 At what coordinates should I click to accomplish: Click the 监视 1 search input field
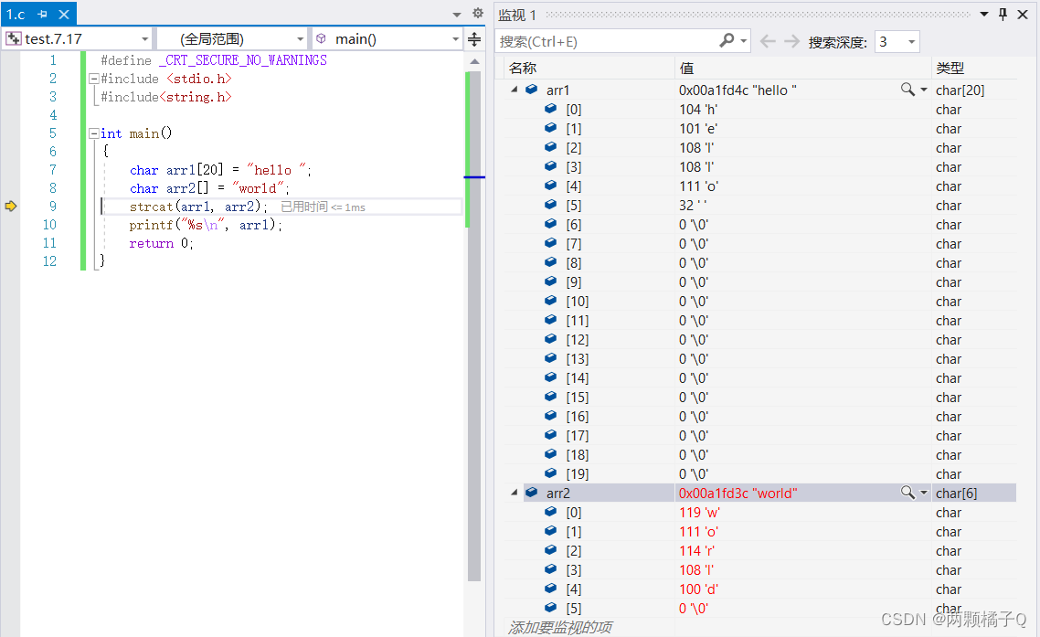(606, 42)
